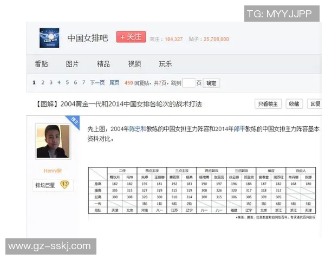The width and height of the screenshot is (325, 260).
Task: Go to the 玩乐 tab
Action: tap(165, 64)
